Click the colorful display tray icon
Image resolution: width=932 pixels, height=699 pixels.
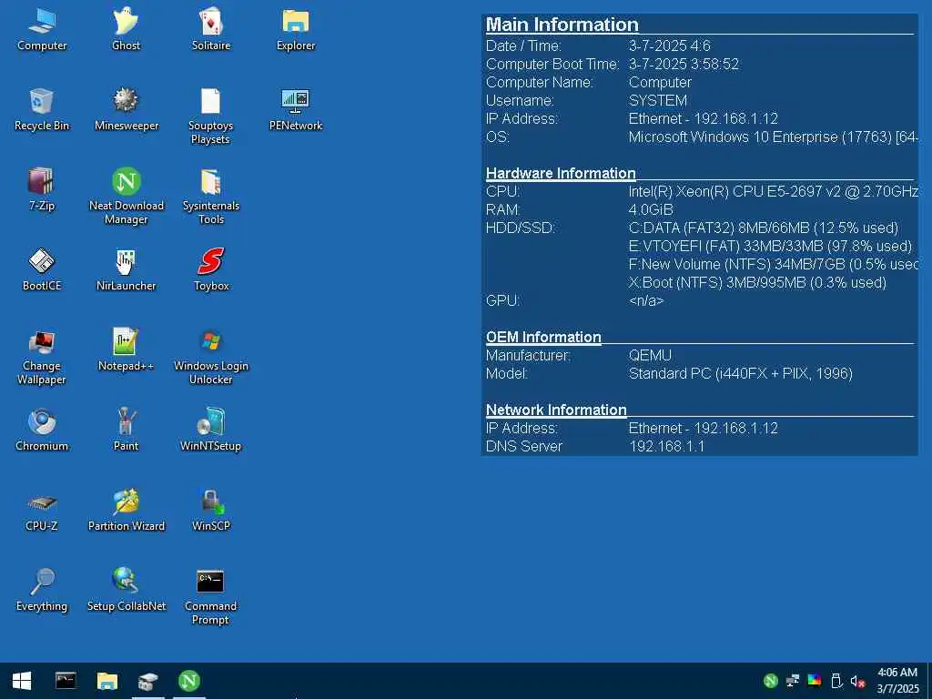(815, 681)
